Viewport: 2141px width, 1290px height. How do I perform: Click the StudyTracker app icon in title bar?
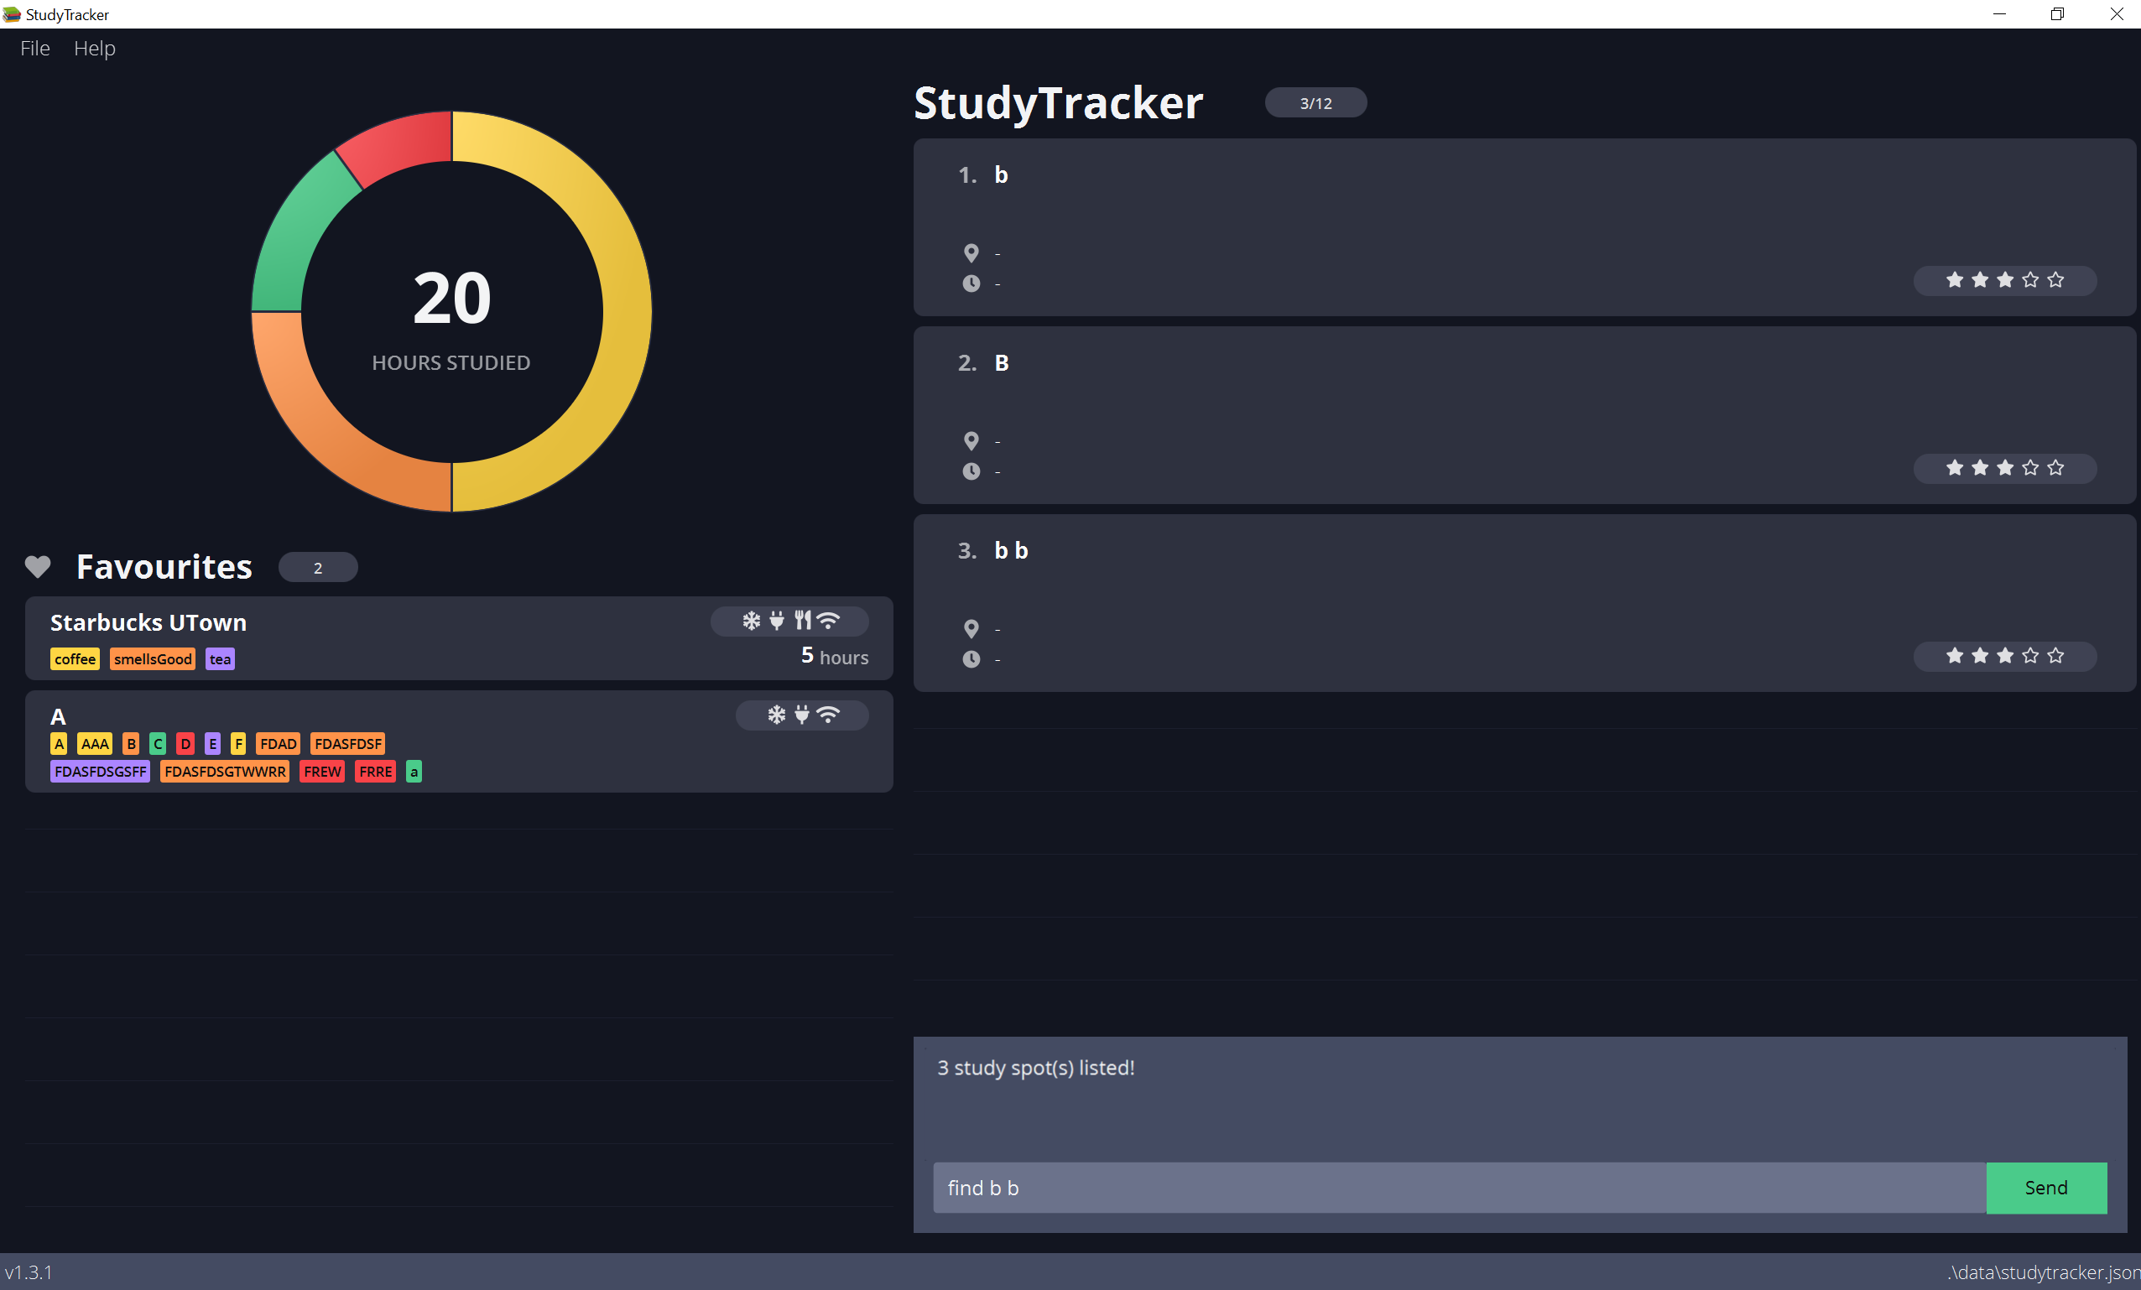click(x=11, y=14)
